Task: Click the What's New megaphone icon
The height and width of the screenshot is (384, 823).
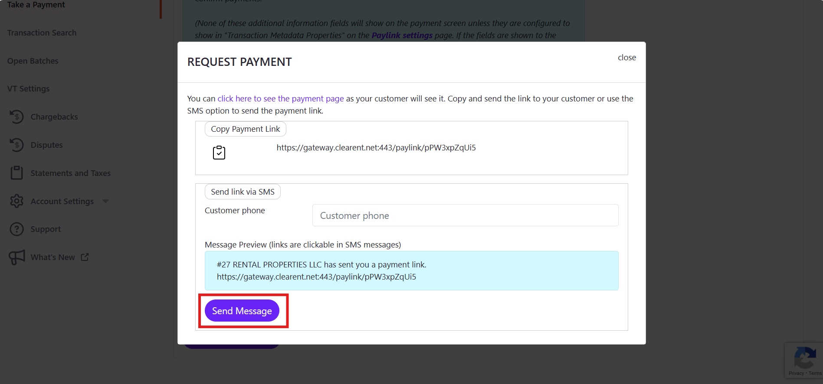Action: (x=17, y=257)
